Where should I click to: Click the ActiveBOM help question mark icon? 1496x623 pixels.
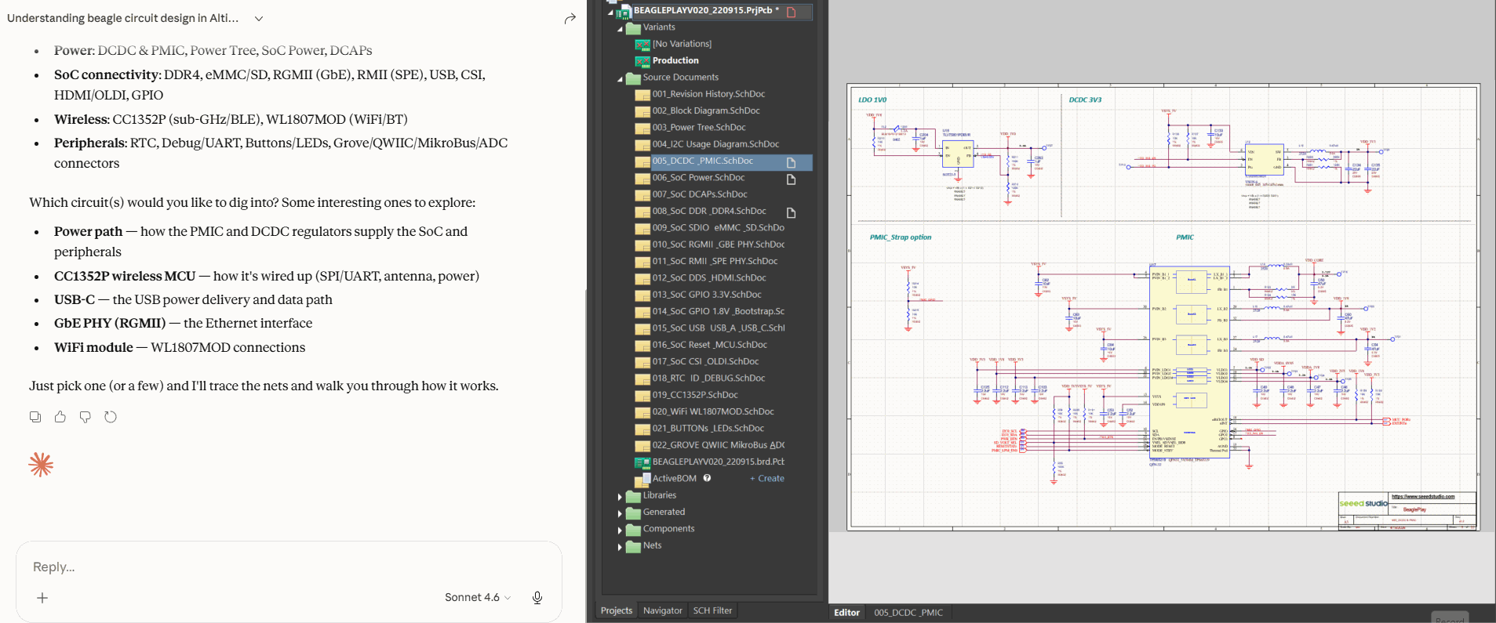point(707,478)
